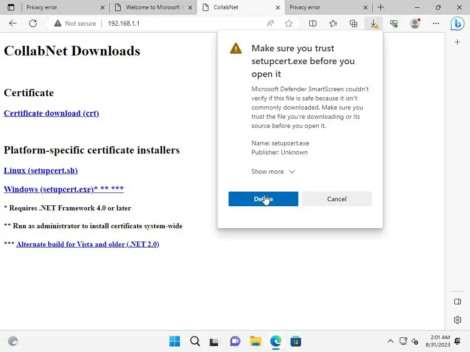This screenshot has height=352, width=470.
Task: Open Alternate build for Vista link
Action: pyautogui.click(x=88, y=244)
